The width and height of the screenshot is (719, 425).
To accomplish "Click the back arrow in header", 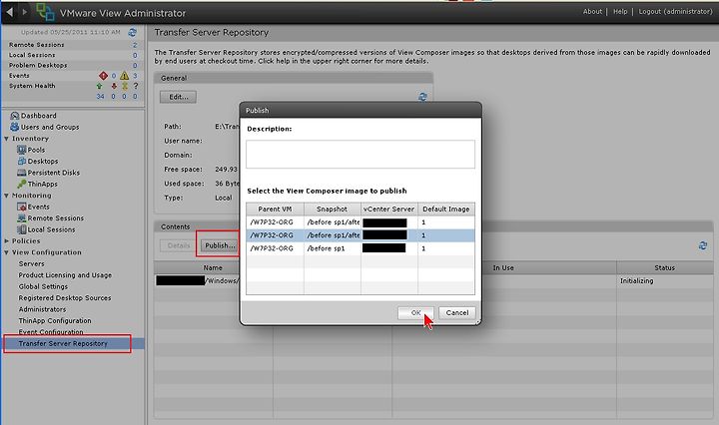I will point(10,12).
